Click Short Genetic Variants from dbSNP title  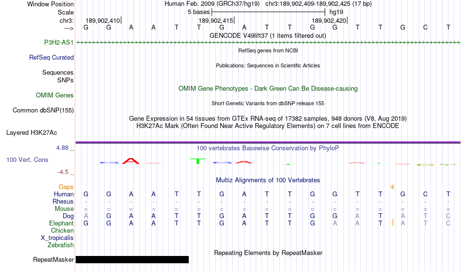pyautogui.click(x=268, y=103)
